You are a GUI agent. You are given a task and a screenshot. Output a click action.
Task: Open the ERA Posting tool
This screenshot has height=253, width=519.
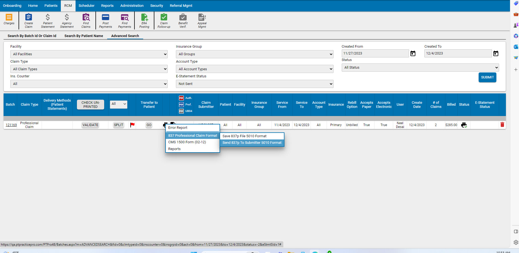click(x=144, y=20)
